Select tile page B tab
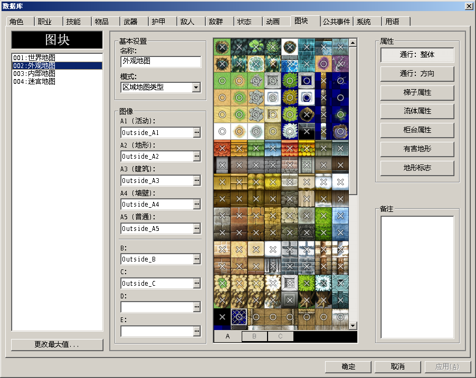This screenshot has width=476, height=378. tap(254, 336)
